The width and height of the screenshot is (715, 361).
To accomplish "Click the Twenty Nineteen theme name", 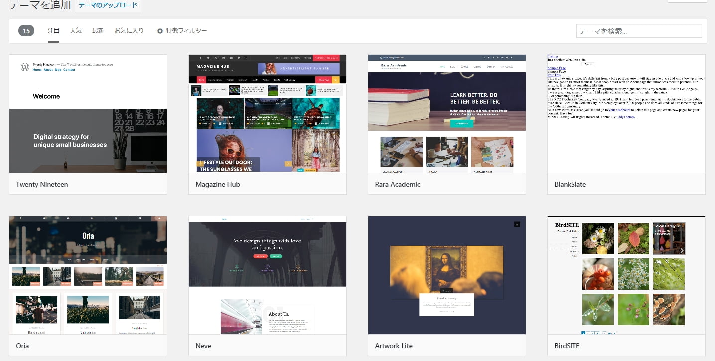I will tap(42, 184).
